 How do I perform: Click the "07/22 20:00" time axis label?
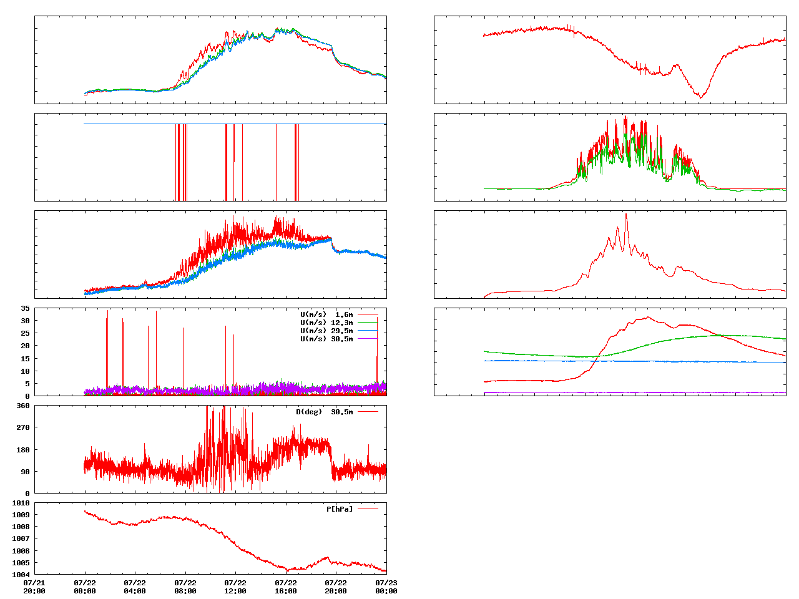[336, 587]
